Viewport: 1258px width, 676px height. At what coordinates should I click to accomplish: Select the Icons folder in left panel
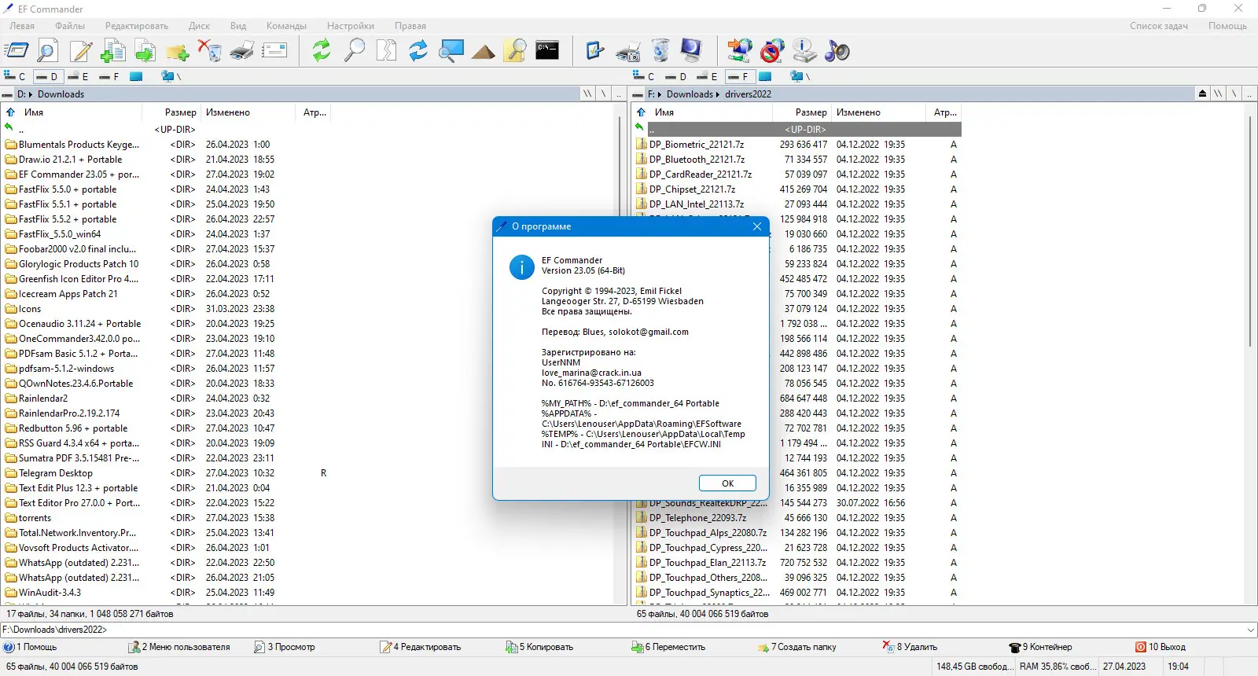[166, 309]
